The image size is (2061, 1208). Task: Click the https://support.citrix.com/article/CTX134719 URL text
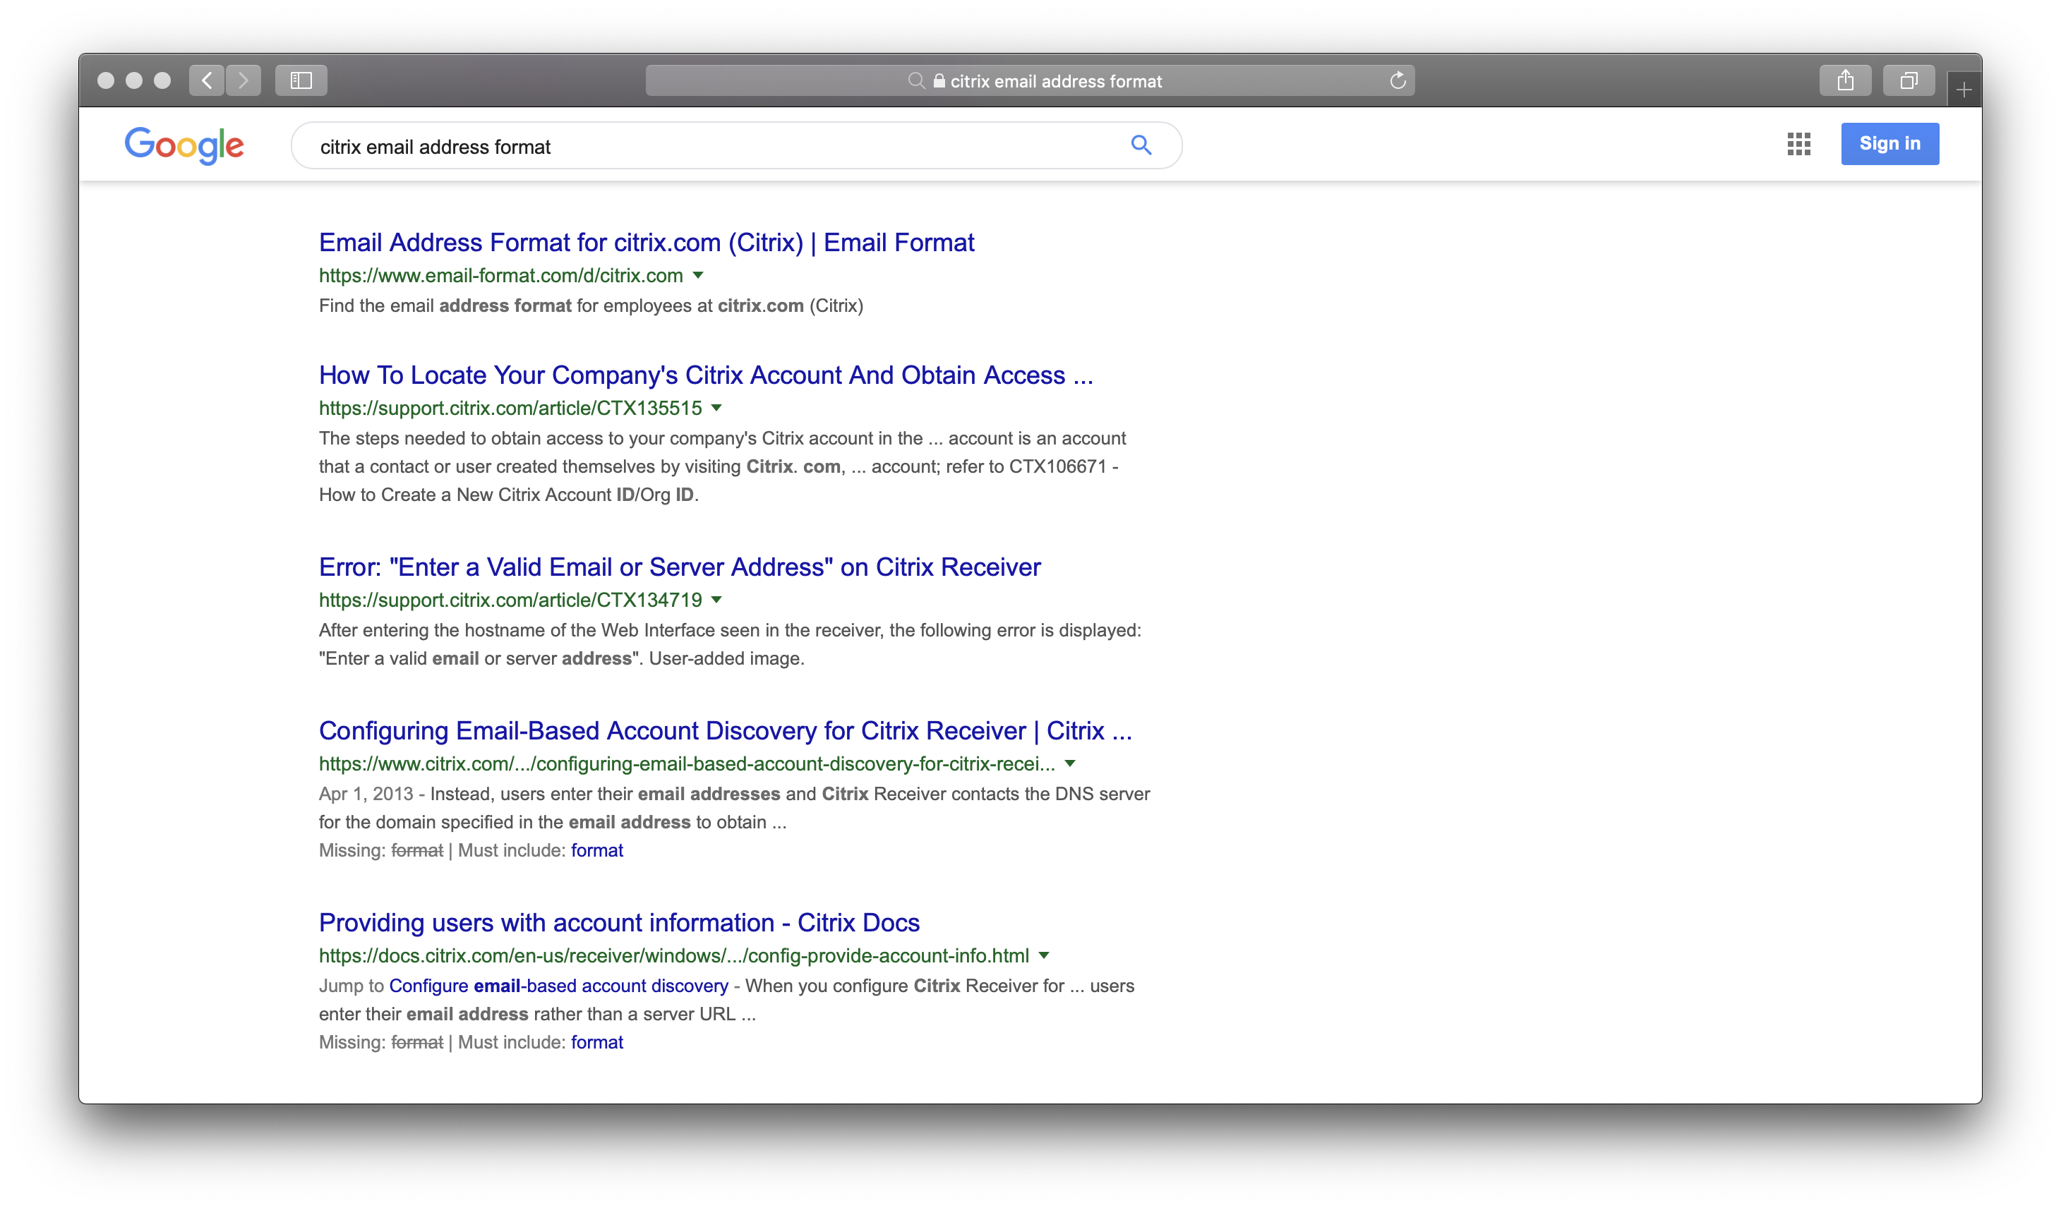tap(510, 600)
